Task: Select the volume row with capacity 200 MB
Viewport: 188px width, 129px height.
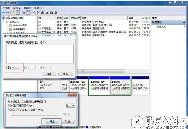Action: [x=94, y=25]
